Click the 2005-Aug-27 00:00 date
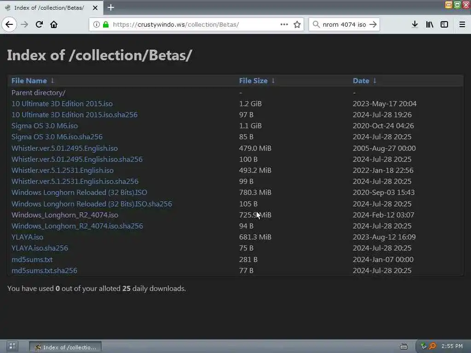Viewport: 471px width, 353px height. (x=384, y=148)
